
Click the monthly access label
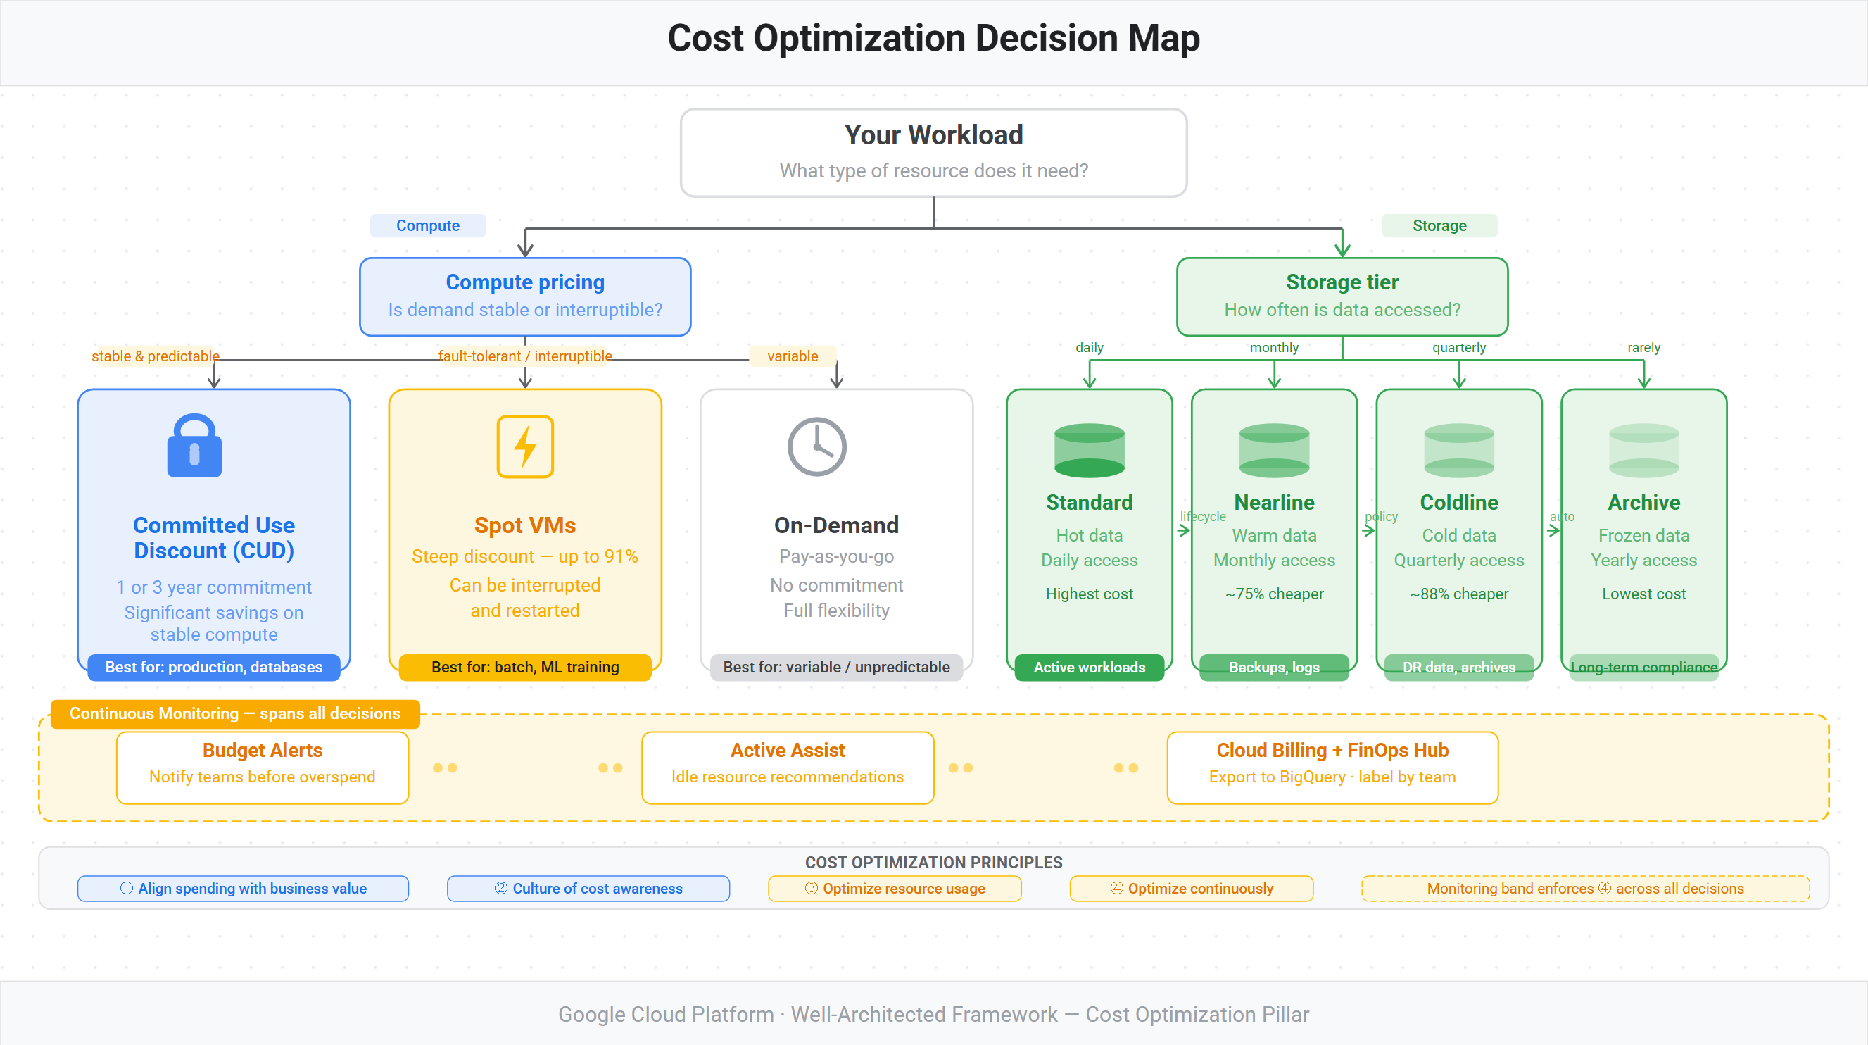click(1274, 348)
